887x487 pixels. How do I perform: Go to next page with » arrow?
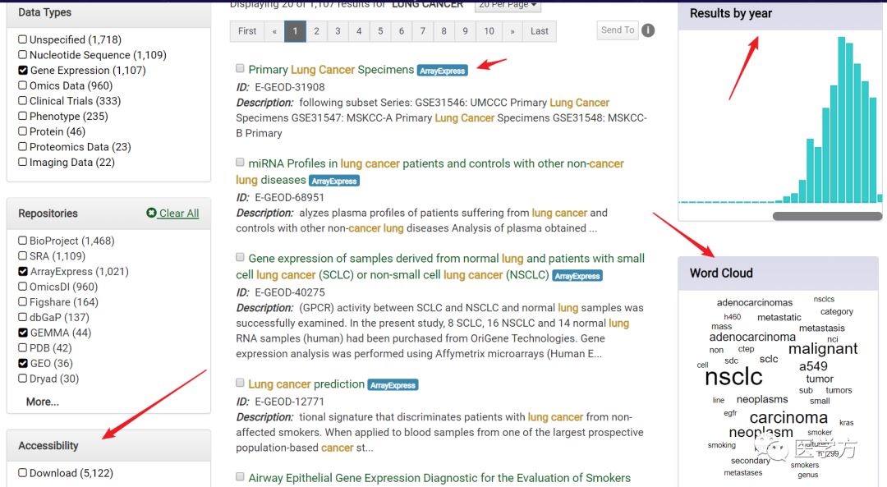coord(513,31)
